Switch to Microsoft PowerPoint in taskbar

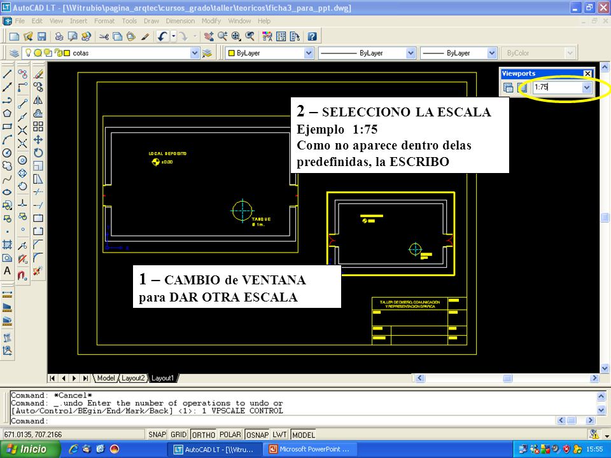310,450
